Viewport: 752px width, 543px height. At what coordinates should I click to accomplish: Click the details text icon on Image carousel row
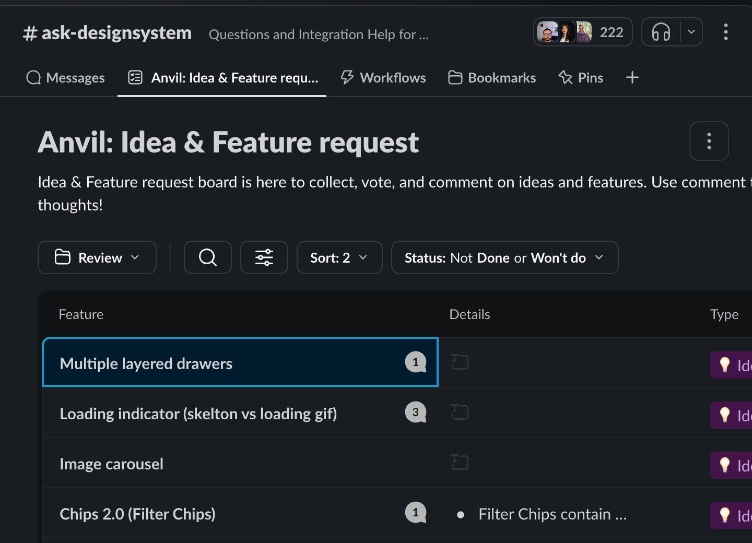click(x=460, y=462)
